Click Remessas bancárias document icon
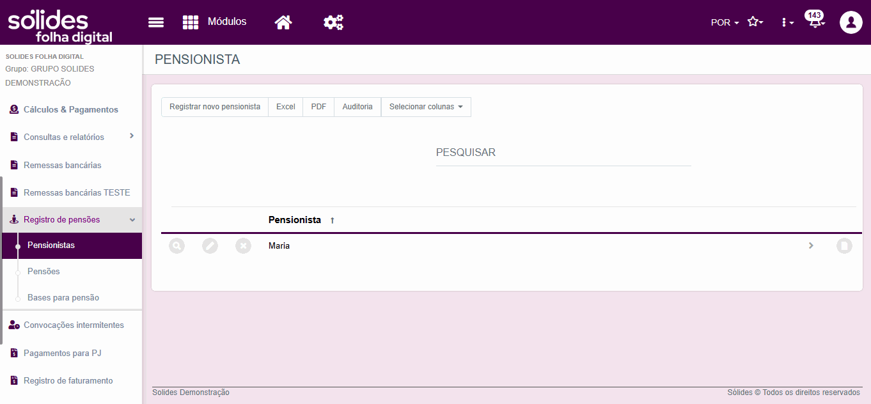Viewport: 871px width, 404px height. (x=14, y=165)
